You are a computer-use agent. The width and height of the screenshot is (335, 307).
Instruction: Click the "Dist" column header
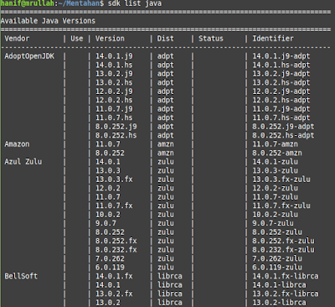click(165, 39)
